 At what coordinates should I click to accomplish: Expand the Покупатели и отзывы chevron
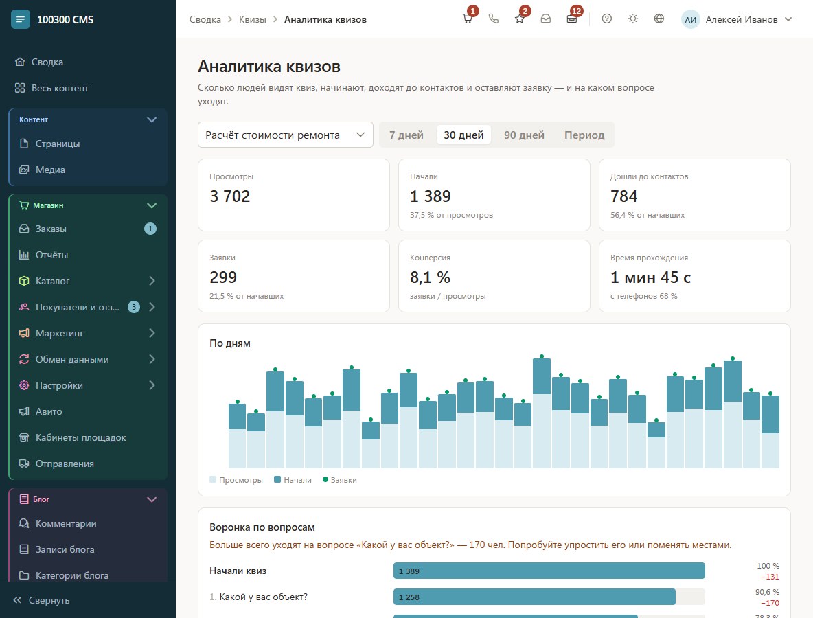(152, 307)
